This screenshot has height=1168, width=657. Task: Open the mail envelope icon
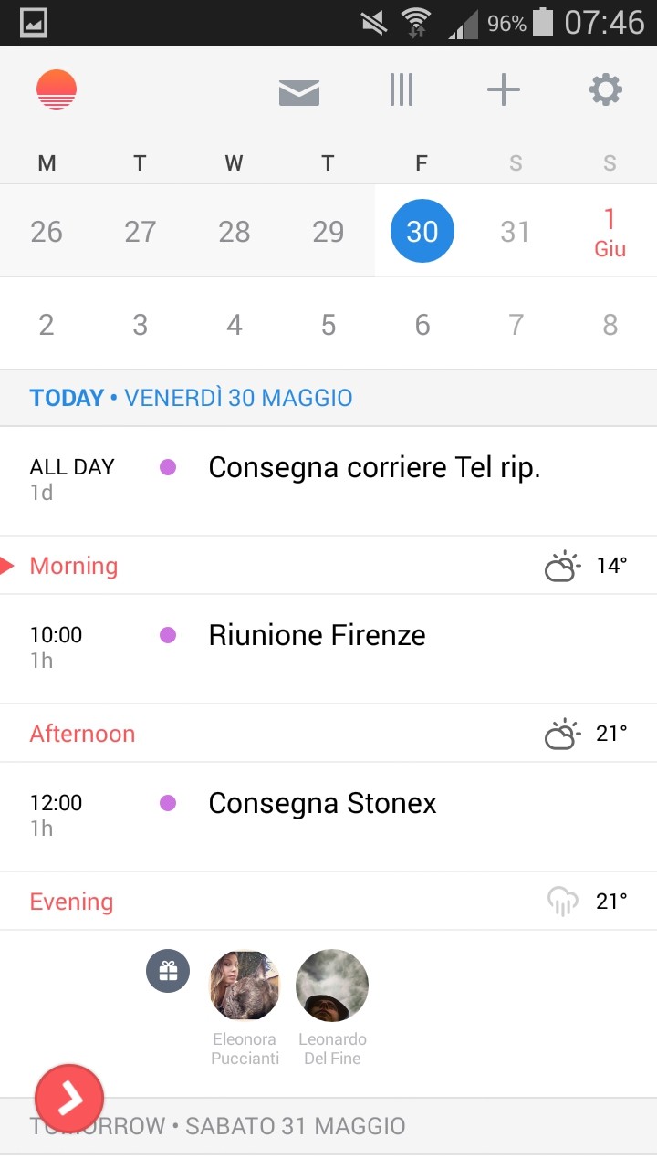click(299, 91)
